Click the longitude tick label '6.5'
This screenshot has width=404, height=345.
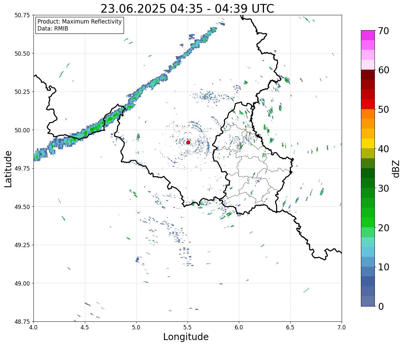290,327
